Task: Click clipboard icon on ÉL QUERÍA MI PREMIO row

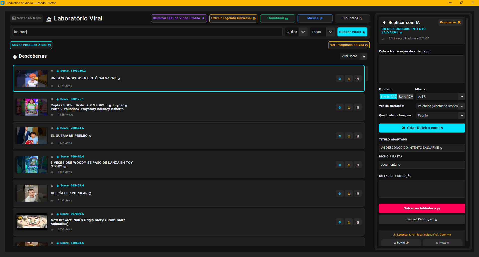Action: (358, 136)
